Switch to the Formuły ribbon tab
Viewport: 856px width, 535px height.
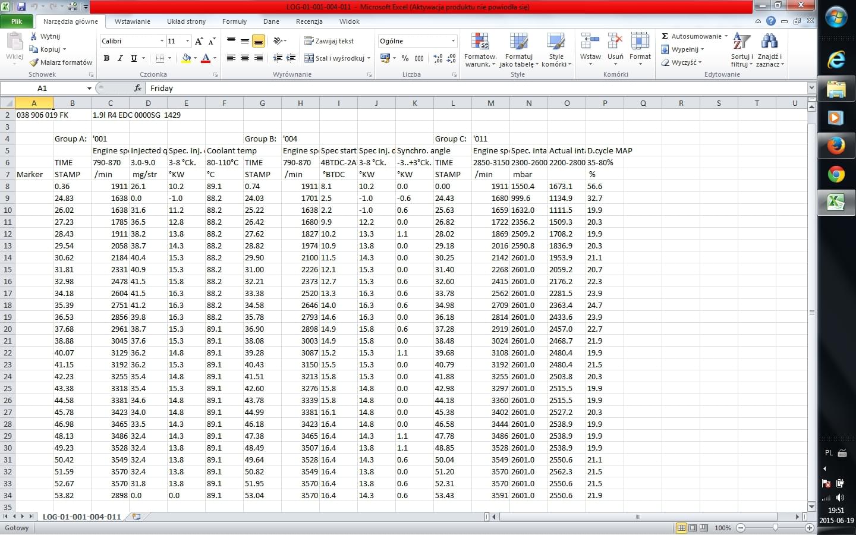[234, 21]
